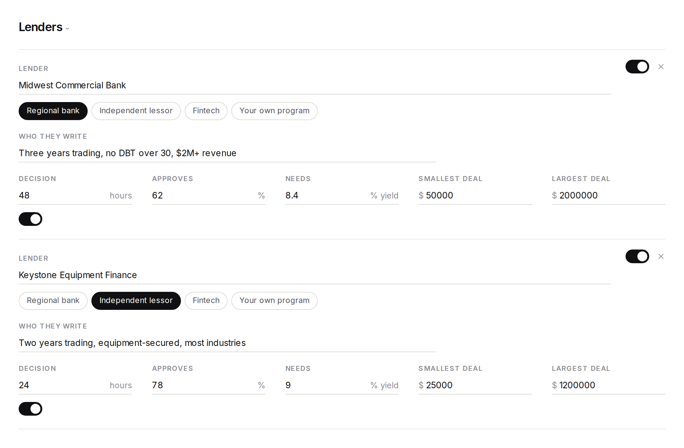Toggle the switch below Keystone's Decision field
The image size is (684, 448).
(30, 409)
